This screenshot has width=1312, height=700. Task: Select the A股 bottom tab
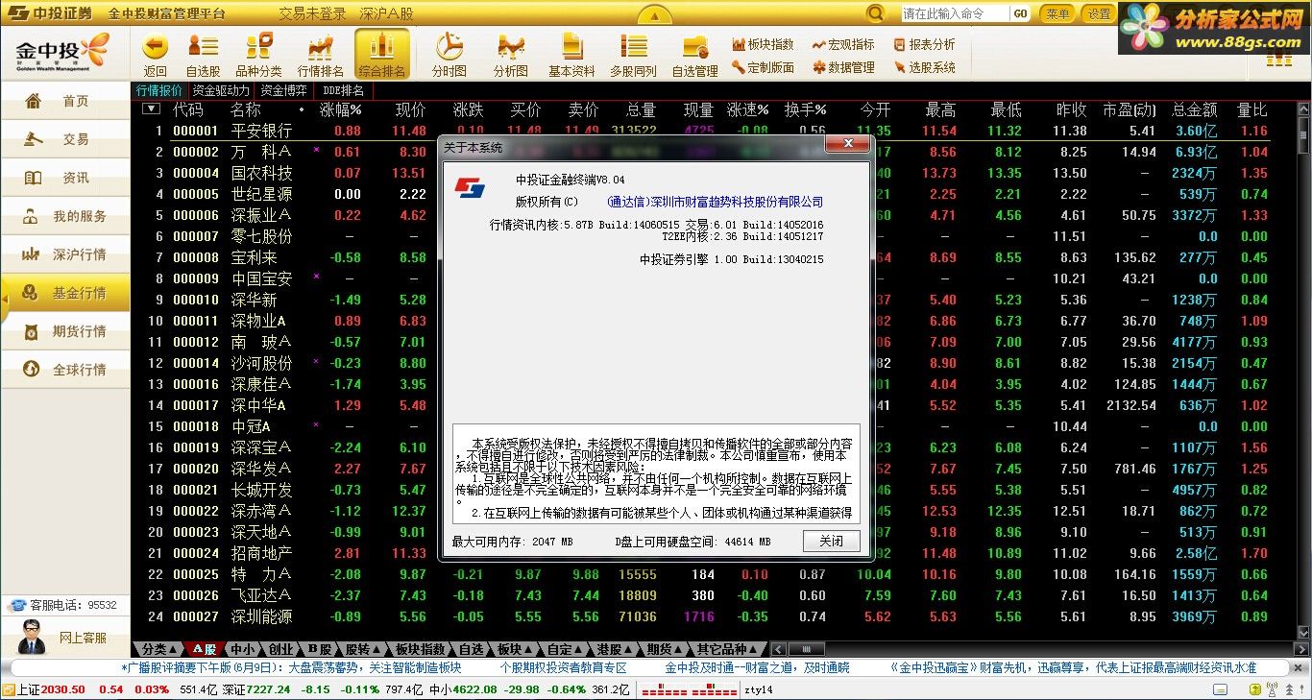pos(204,649)
